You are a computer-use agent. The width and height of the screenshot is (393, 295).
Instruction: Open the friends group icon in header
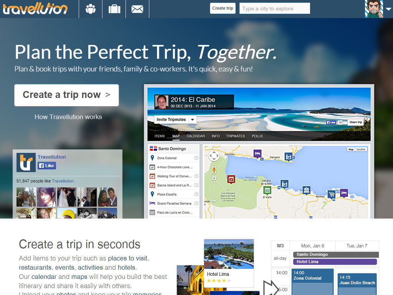pos(91,9)
